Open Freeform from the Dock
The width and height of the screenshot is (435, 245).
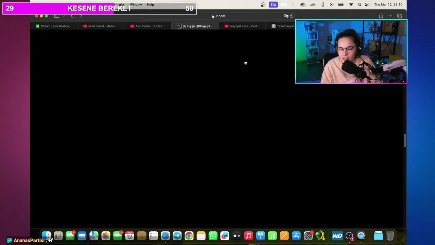click(x=225, y=235)
